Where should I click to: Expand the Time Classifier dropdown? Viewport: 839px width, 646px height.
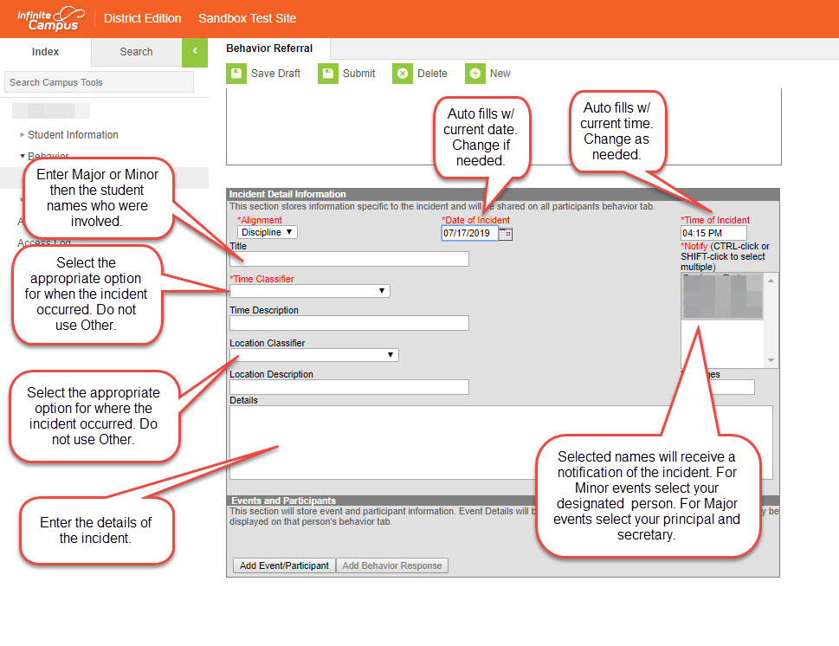[x=309, y=291]
